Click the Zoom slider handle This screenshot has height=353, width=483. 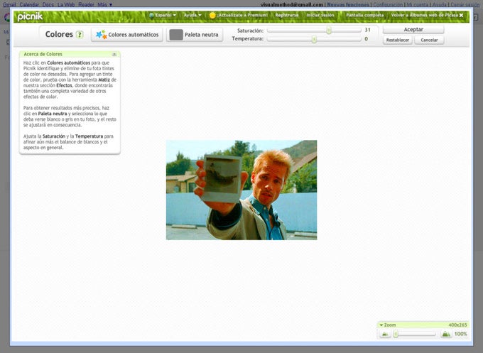(396, 334)
